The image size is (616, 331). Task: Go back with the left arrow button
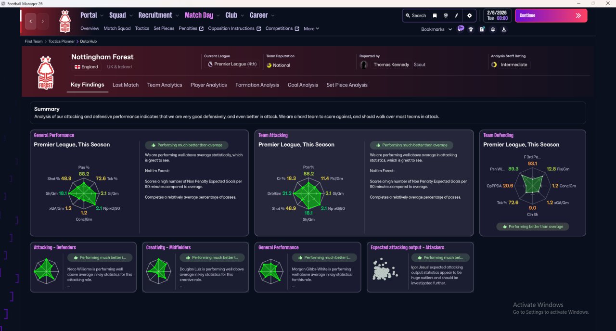tap(31, 21)
